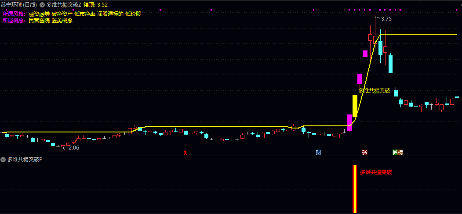Select the 苏宁环球(日线) chart title

(19, 5)
